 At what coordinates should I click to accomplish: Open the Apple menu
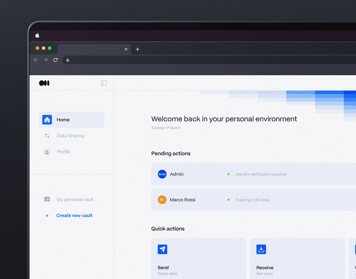(37, 36)
